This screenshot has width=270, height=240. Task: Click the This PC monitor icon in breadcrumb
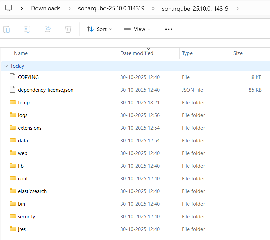9,8
